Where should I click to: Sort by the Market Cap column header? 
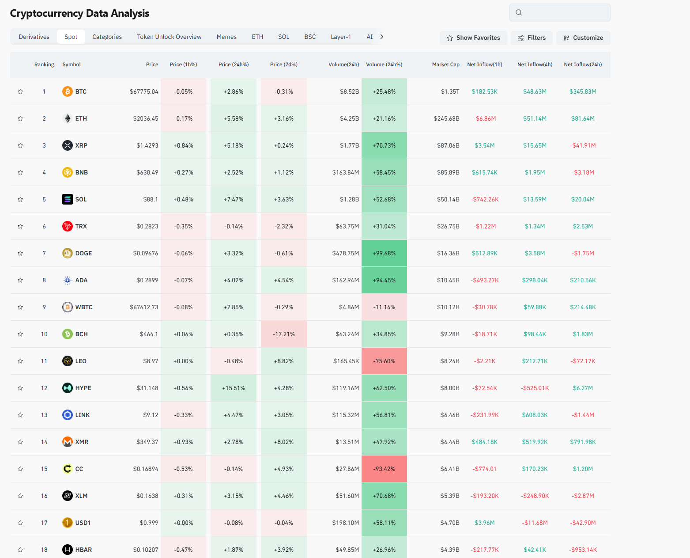445,65
